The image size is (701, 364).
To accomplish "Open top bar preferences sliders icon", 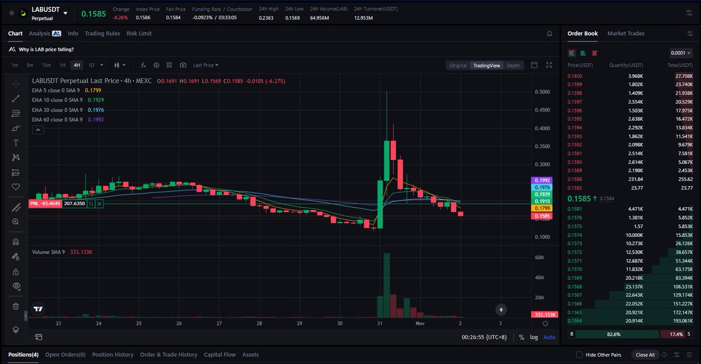I will (x=689, y=13).
